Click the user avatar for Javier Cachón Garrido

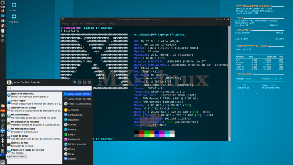[x=9, y=82]
